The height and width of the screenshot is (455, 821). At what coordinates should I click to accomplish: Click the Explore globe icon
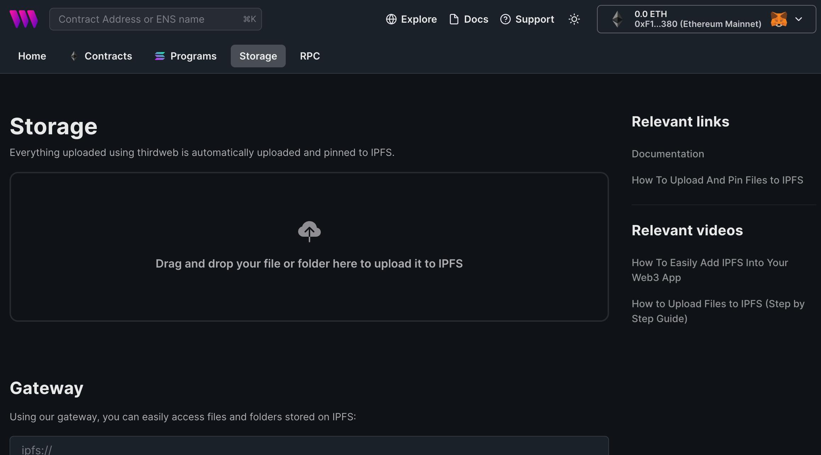(391, 19)
